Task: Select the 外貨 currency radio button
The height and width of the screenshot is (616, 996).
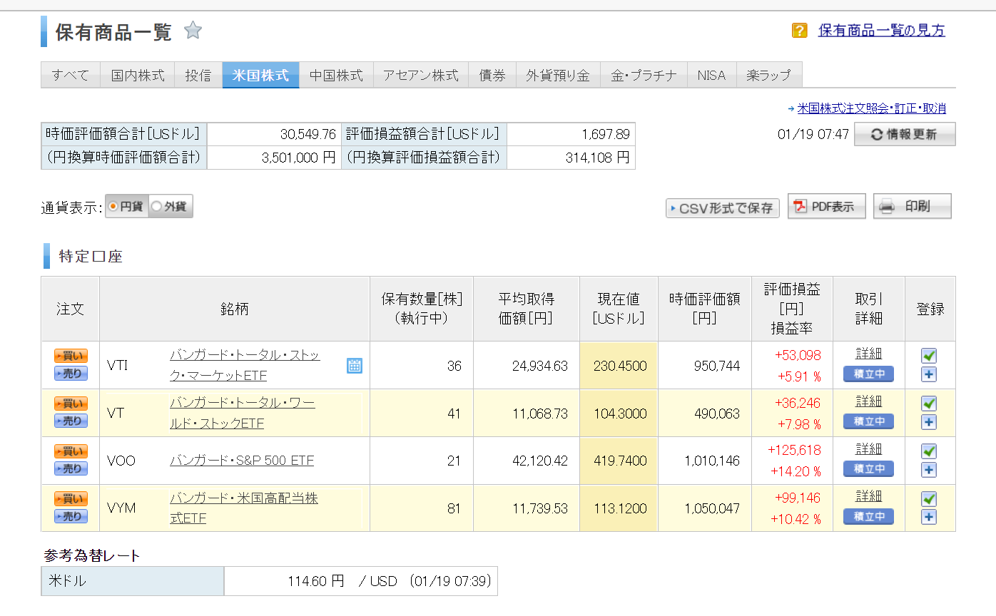Action: [157, 207]
